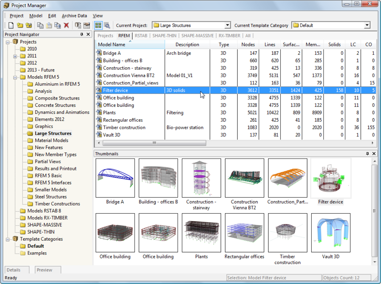This screenshot has width=381, height=284.
Task: Open the Current Template Category dropdown
Action: click(367, 25)
